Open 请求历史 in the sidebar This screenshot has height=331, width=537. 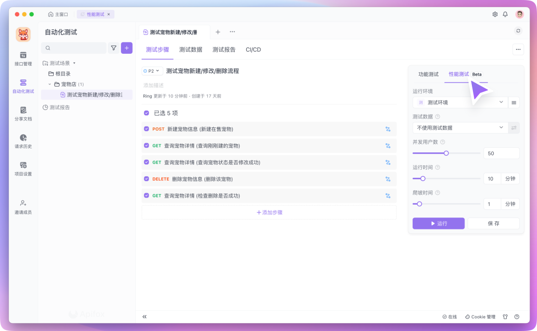23,141
